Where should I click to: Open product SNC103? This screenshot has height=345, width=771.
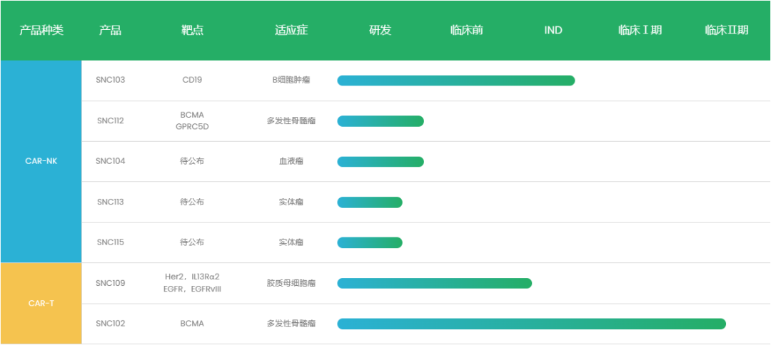tap(111, 80)
